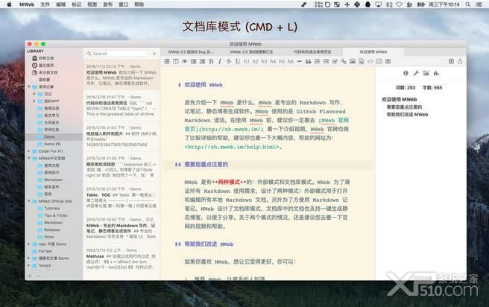Open the MathJax document in the list
The image size is (489, 307).
point(122,259)
